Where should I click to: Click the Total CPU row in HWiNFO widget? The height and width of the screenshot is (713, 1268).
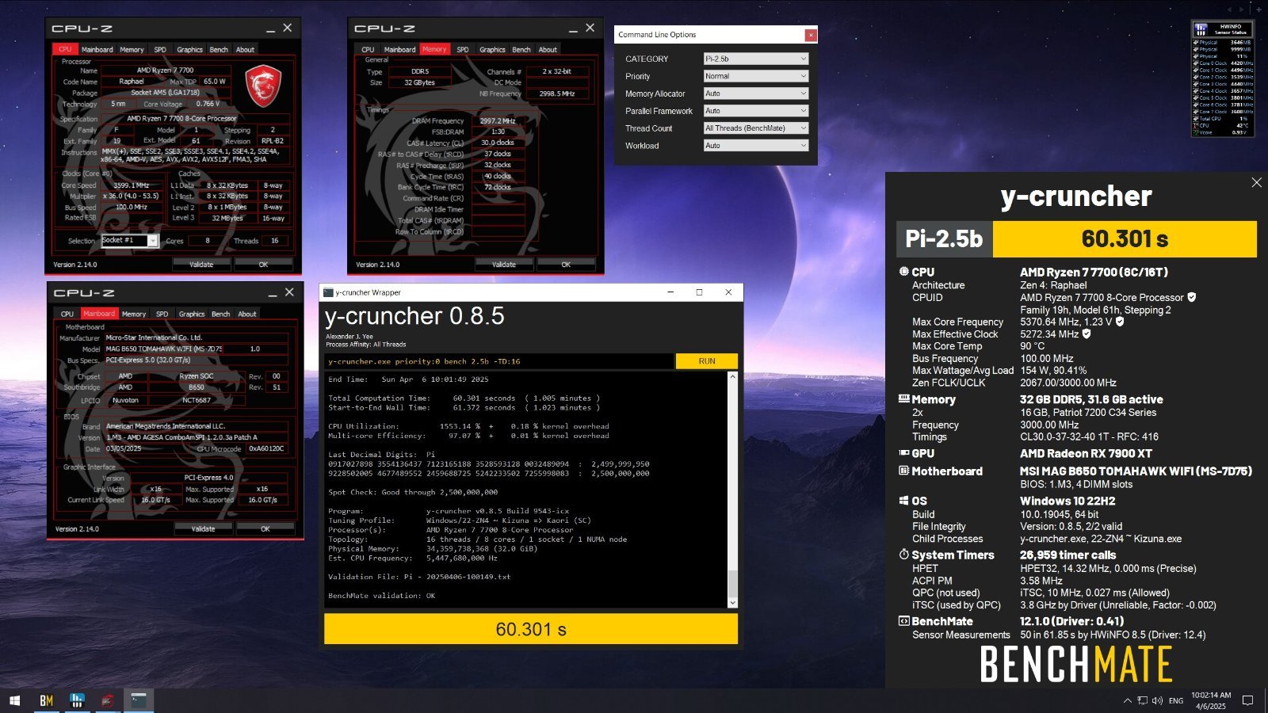tap(1224, 118)
